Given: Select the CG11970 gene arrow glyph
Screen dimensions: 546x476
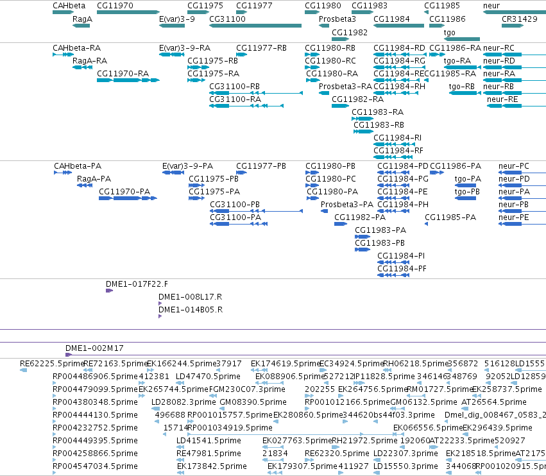Looking at the screenshot, I should point(128,12).
